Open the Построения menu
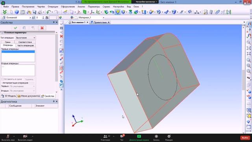Screen dimensions: 252x142 coord(28,7)
